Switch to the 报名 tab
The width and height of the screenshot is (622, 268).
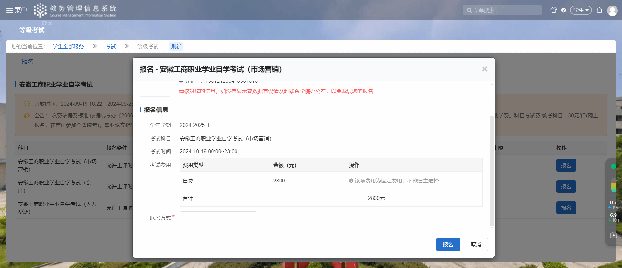[28, 62]
